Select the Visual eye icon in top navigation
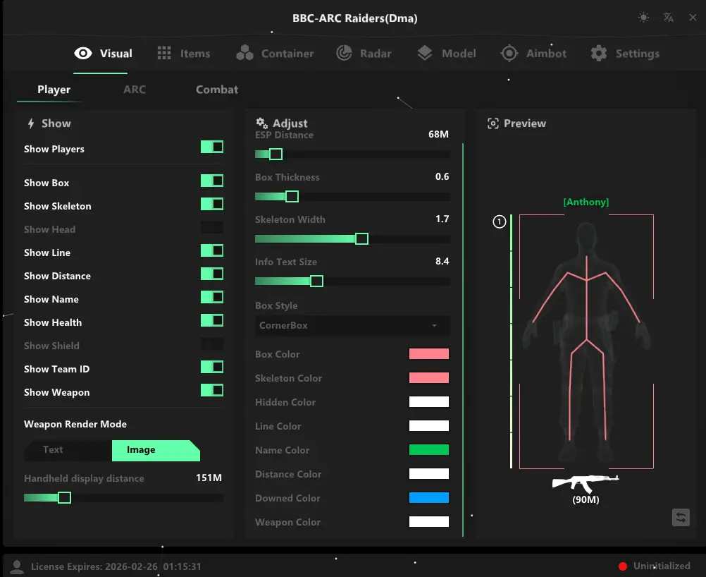Viewport: 706px width, 577px height. (83, 53)
